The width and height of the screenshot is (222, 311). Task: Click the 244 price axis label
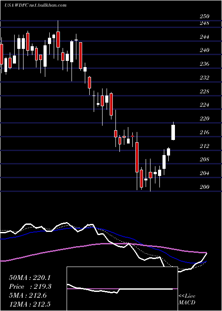pyautogui.click(x=204, y=37)
